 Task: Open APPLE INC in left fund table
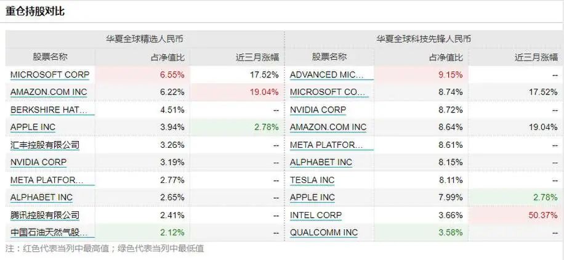click(x=33, y=128)
